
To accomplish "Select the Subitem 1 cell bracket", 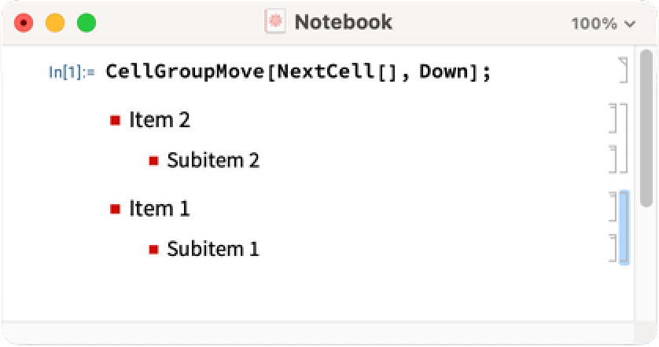I will [x=614, y=247].
